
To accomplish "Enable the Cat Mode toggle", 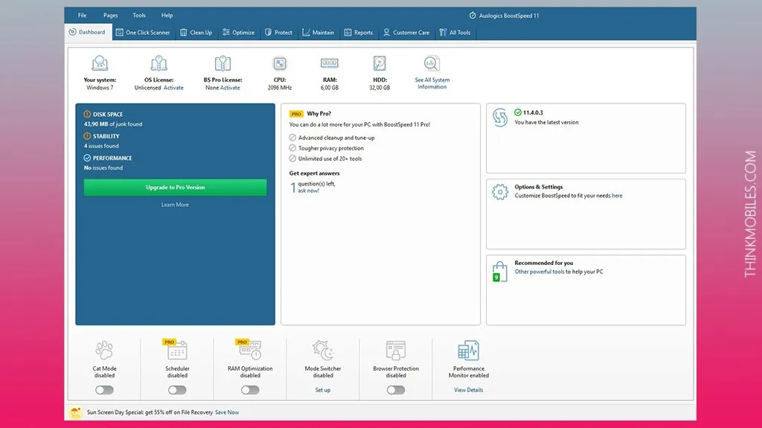I will click(x=104, y=389).
